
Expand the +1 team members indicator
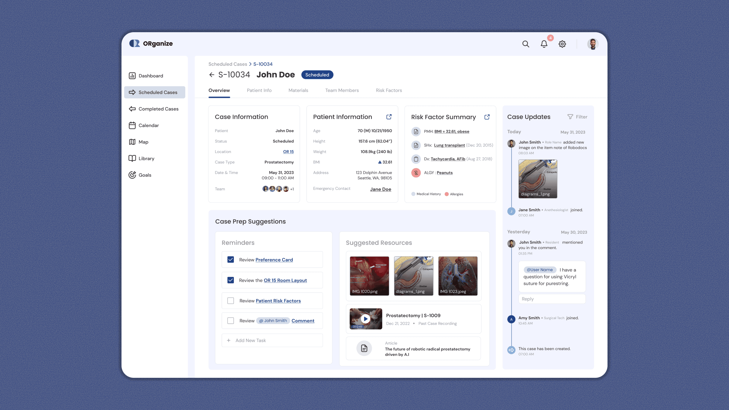[x=292, y=189]
